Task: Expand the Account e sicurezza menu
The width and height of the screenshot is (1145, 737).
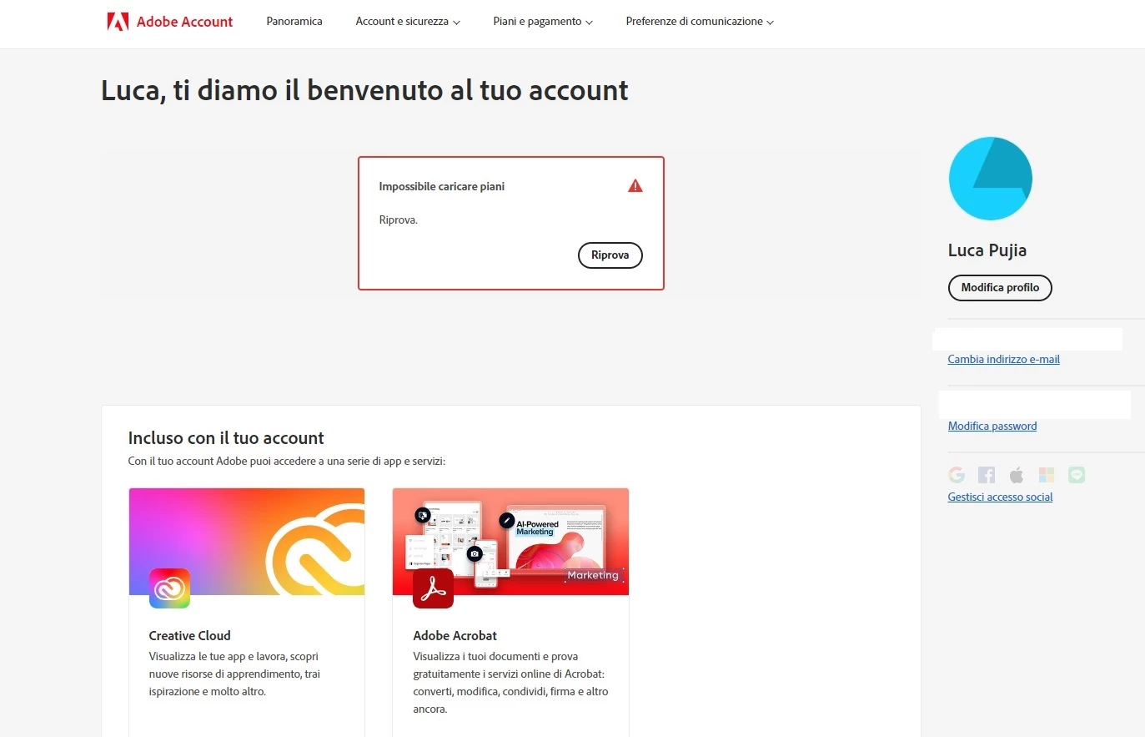Action: [x=408, y=22]
